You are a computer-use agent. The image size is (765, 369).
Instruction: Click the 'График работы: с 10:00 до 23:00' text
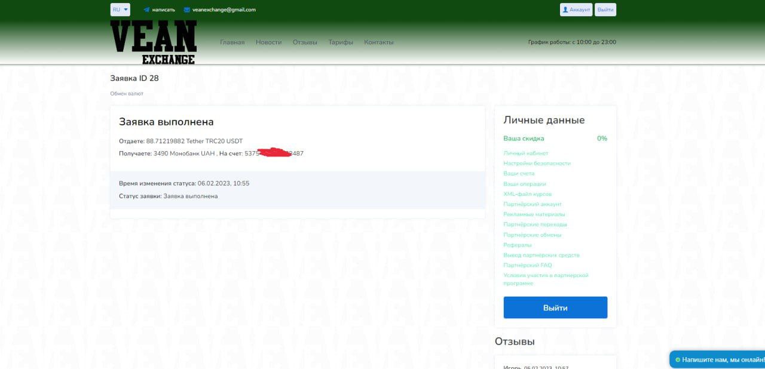(572, 42)
